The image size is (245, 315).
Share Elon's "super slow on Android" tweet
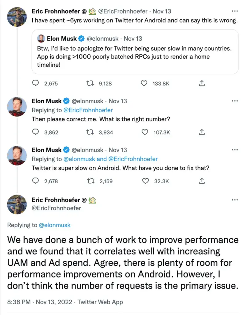point(202,181)
